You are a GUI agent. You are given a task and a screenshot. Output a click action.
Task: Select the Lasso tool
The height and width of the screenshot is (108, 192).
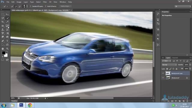(3, 18)
